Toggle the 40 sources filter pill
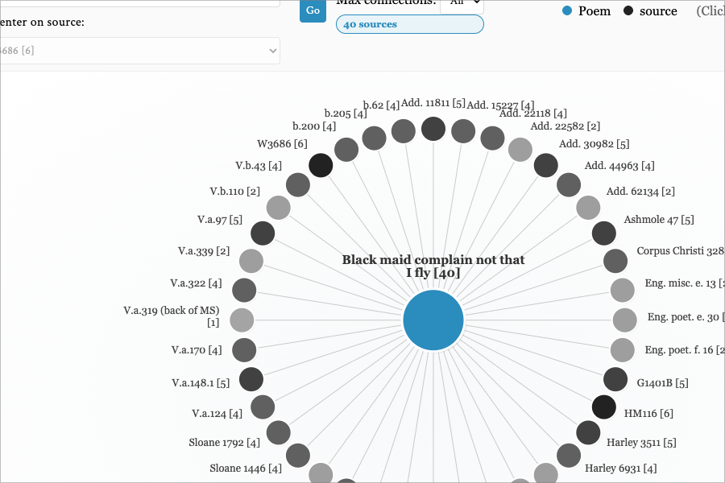 coord(409,24)
